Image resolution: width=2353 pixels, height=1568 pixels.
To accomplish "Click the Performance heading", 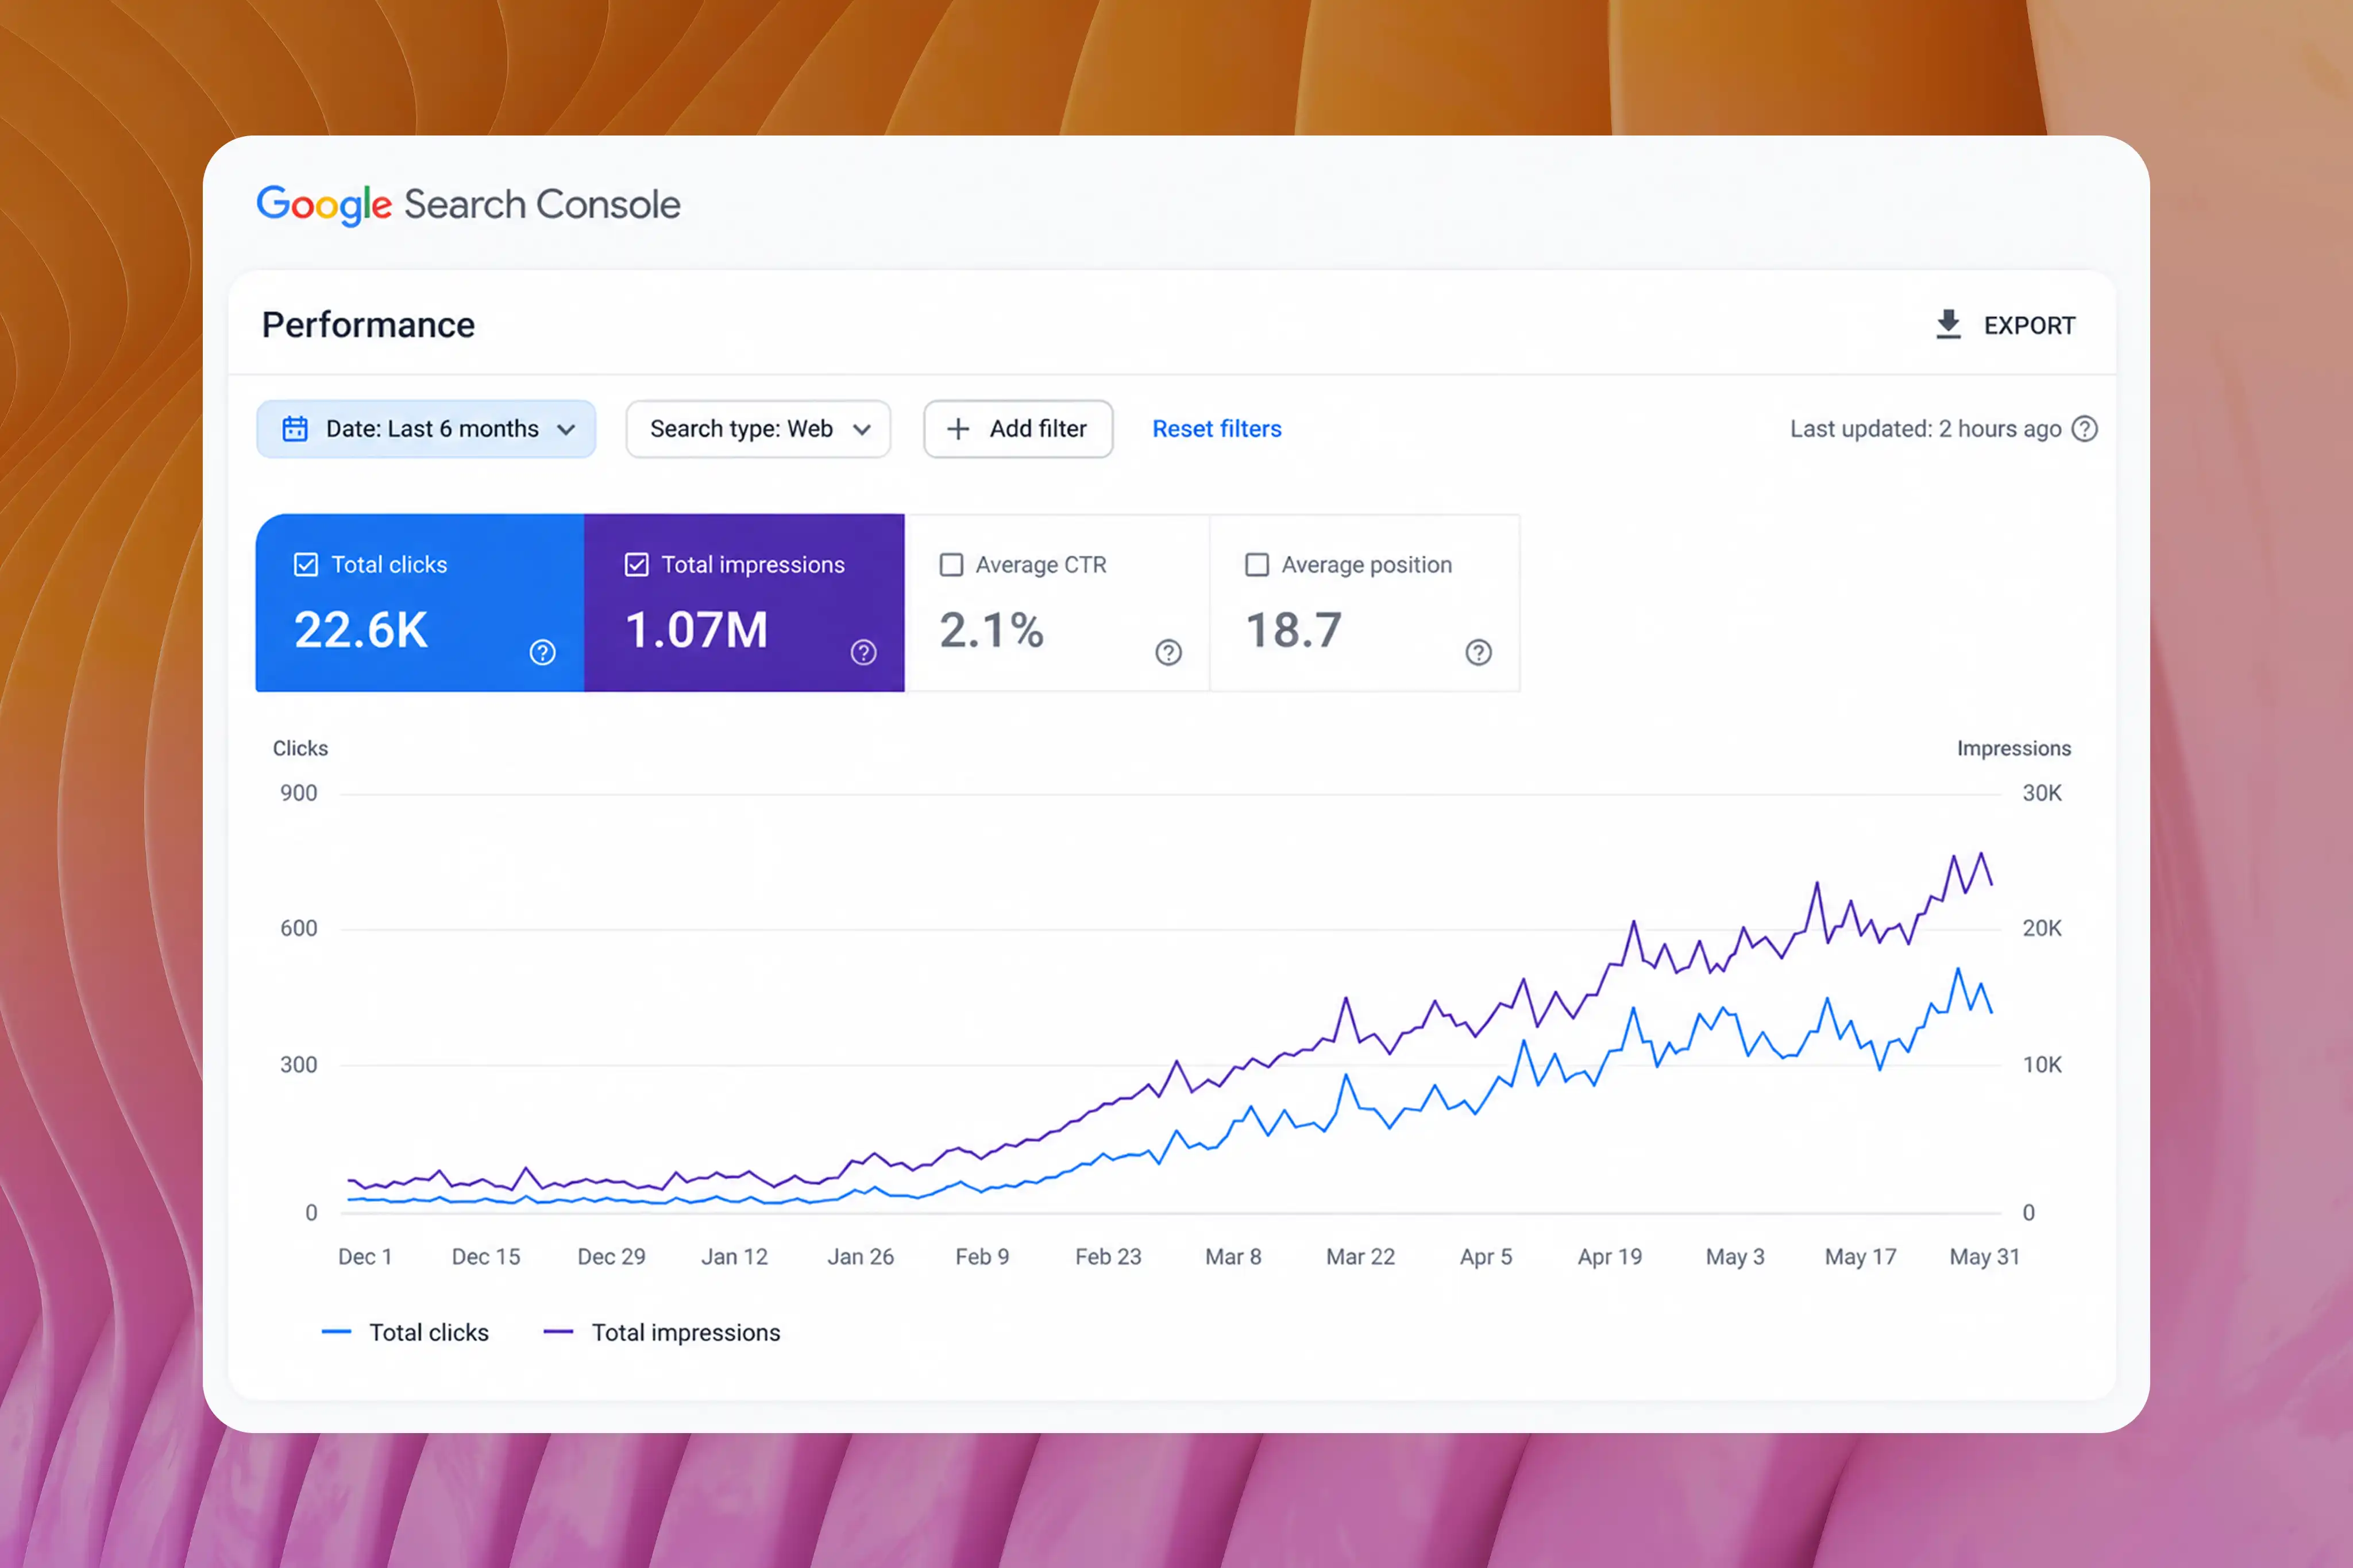I will pos(368,325).
